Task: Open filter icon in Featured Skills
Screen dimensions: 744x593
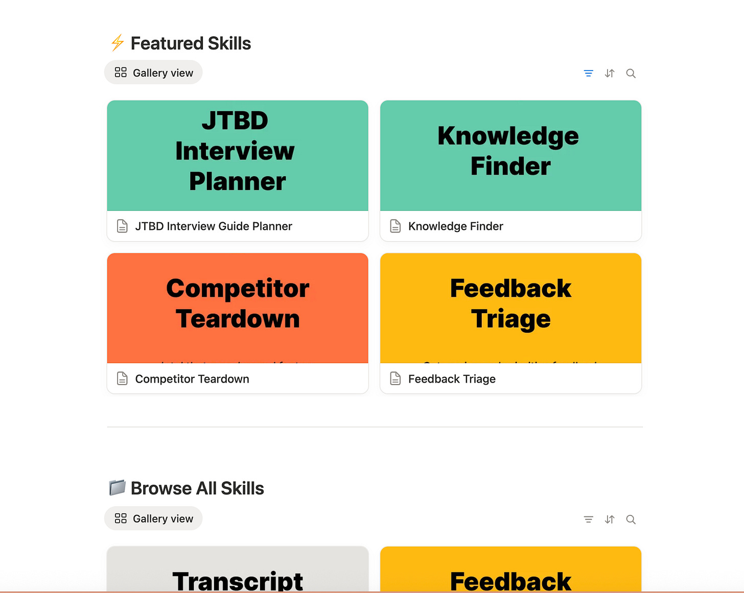Action: (588, 74)
